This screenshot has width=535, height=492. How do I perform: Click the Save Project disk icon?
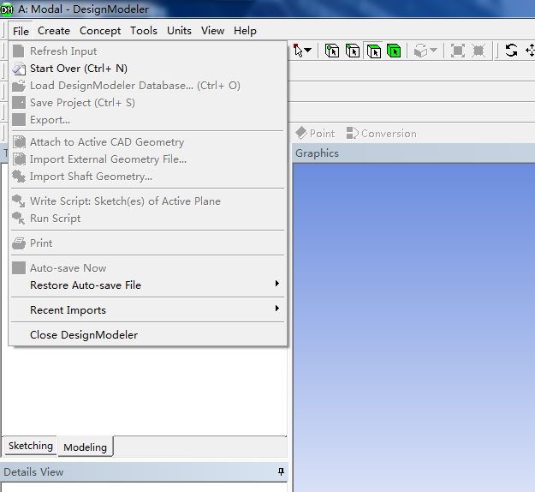pyautogui.click(x=19, y=103)
